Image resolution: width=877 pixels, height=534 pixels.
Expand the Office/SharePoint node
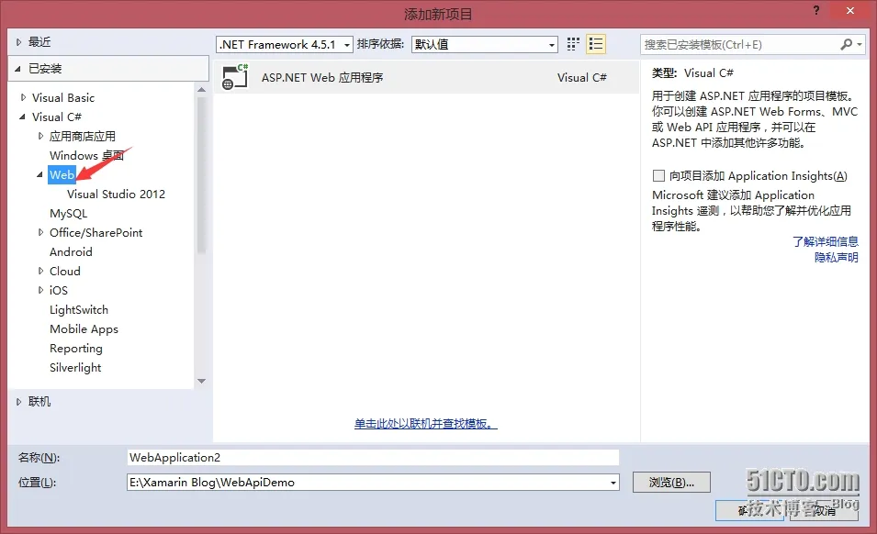click(x=40, y=232)
